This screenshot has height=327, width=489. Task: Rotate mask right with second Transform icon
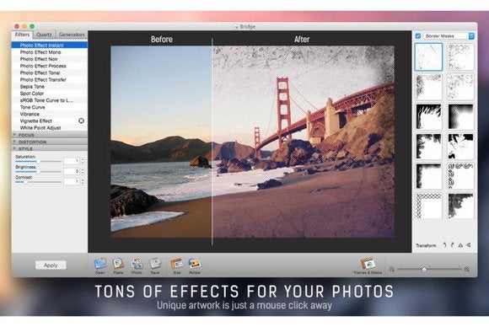coord(453,245)
